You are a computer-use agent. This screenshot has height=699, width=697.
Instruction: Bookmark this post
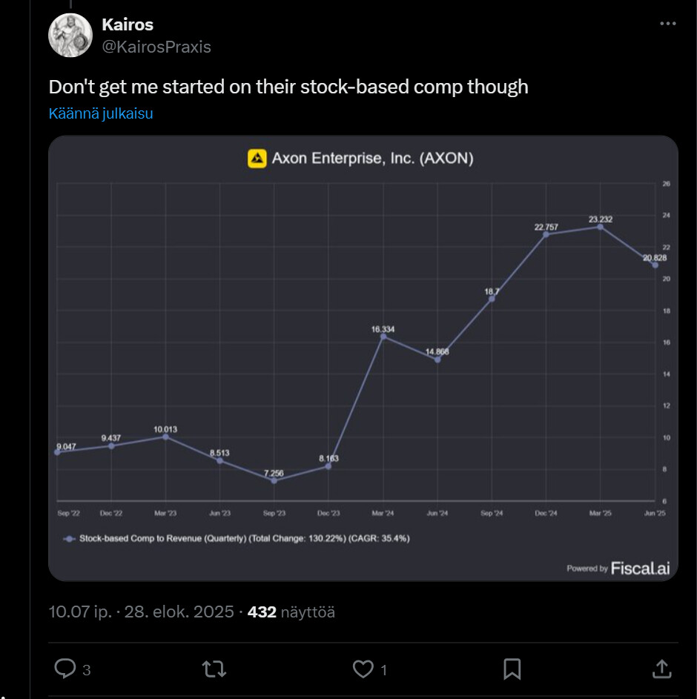(x=512, y=669)
